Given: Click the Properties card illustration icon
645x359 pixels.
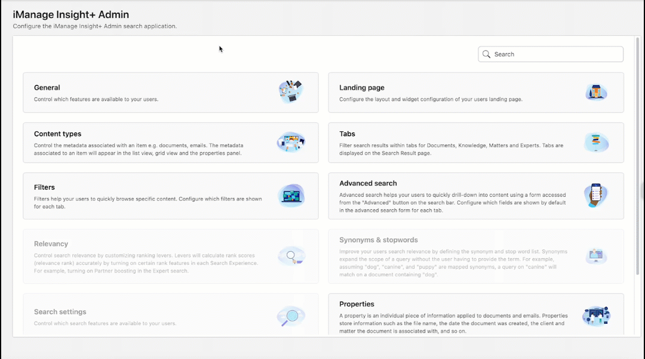Looking at the screenshot, I should click(x=595, y=316).
